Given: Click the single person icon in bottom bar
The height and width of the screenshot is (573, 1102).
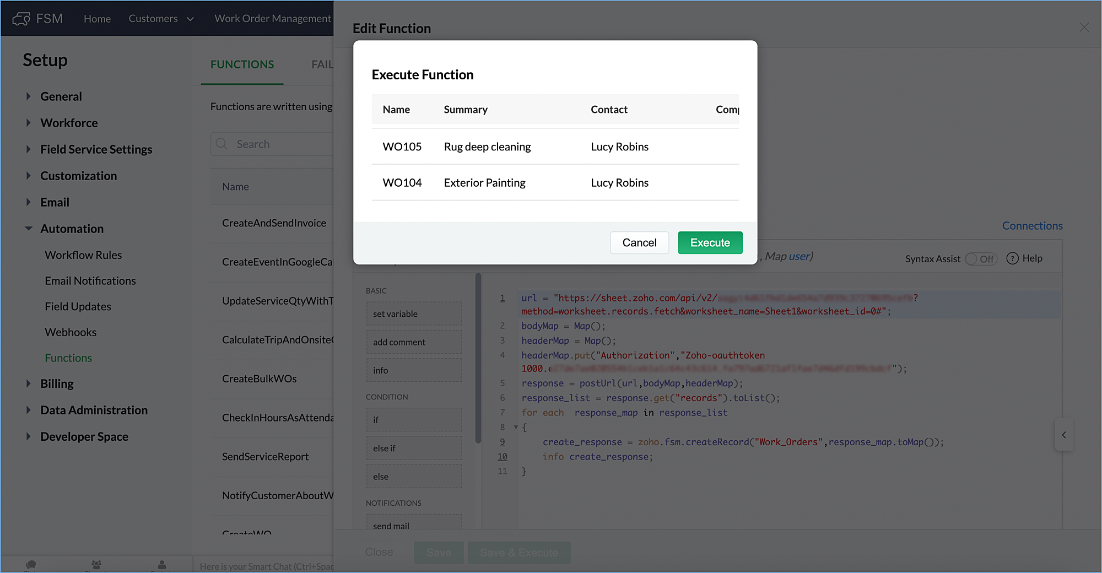Looking at the screenshot, I should 162,565.
